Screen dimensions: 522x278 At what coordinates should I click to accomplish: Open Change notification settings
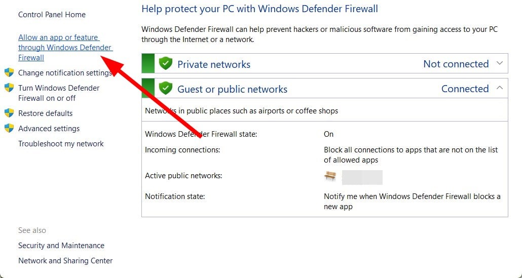coord(64,73)
